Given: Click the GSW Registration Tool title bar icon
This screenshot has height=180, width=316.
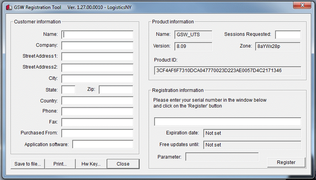Looking at the screenshot, I should tap(9, 7).
